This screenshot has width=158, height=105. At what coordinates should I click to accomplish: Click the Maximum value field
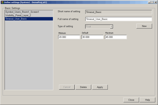point(116,37)
